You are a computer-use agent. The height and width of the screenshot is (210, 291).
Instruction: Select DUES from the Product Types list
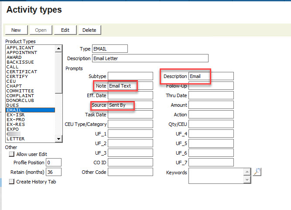(13, 105)
